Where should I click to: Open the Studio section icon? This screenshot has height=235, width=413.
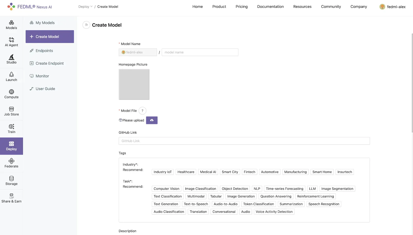point(11,57)
